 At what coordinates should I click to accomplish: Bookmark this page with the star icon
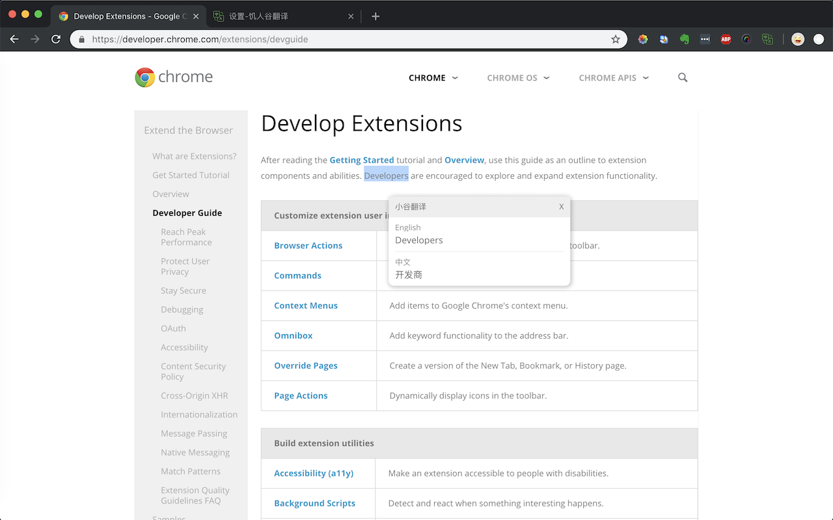pos(616,39)
